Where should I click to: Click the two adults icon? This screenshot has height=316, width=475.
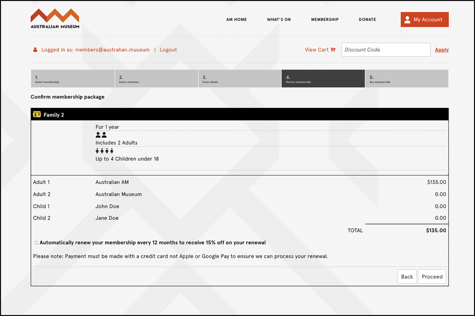pyautogui.click(x=101, y=135)
